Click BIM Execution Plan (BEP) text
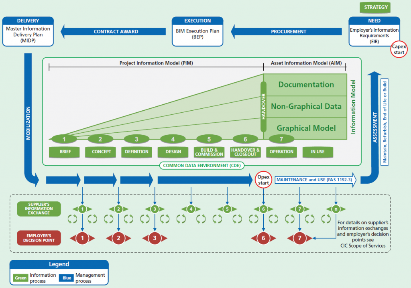 coord(197,34)
